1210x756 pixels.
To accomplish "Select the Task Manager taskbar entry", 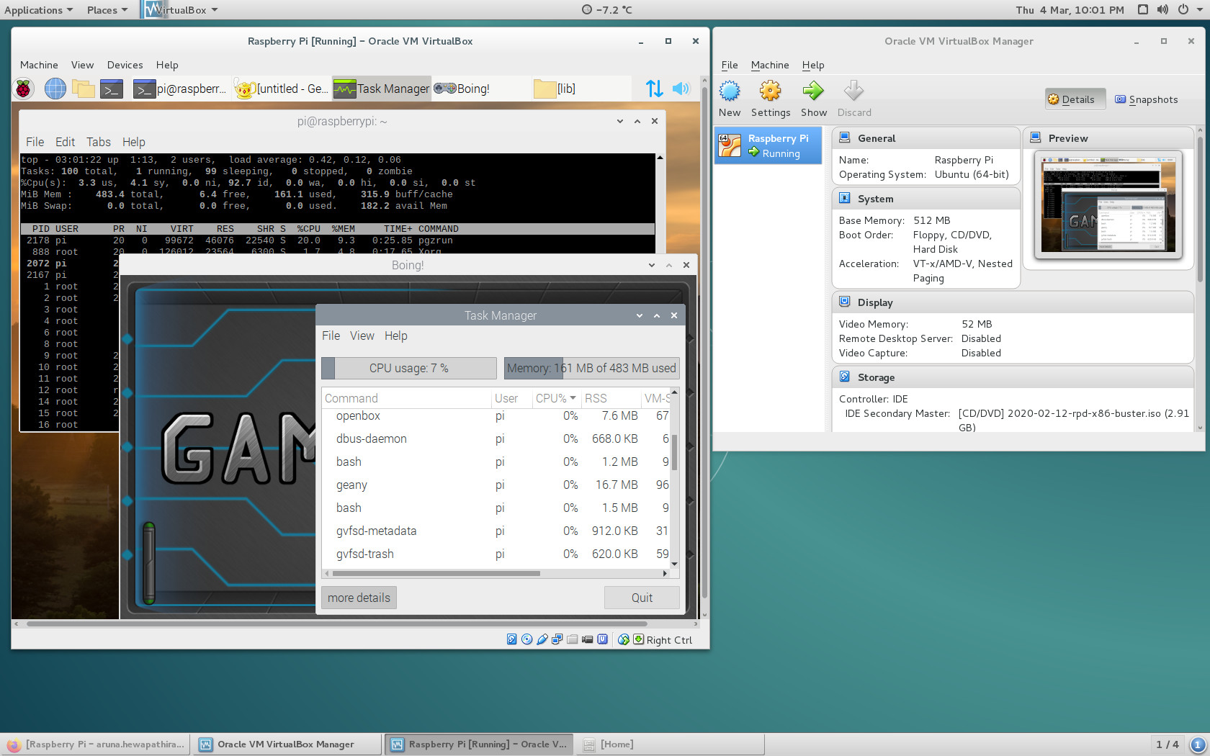I will pos(382,89).
